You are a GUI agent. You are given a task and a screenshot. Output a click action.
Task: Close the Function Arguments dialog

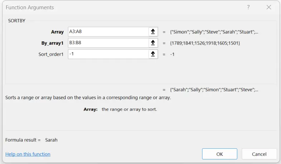[x=268, y=7]
